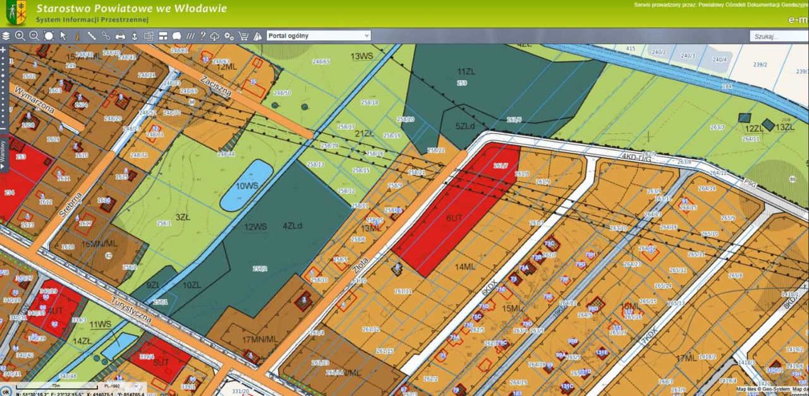
Task: Select the zoom in magnifier tool
Action: point(20,36)
